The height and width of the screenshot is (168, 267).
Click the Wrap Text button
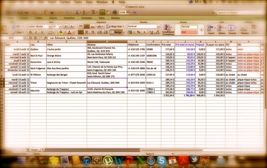(114, 26)
